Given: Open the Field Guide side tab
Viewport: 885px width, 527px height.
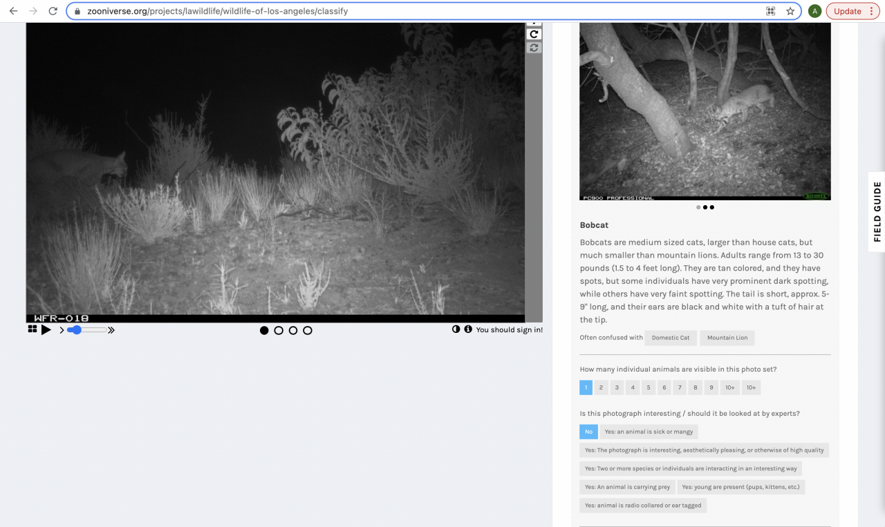Looking at the screenshot, I should pyautogui.click(x=877, y=211).
